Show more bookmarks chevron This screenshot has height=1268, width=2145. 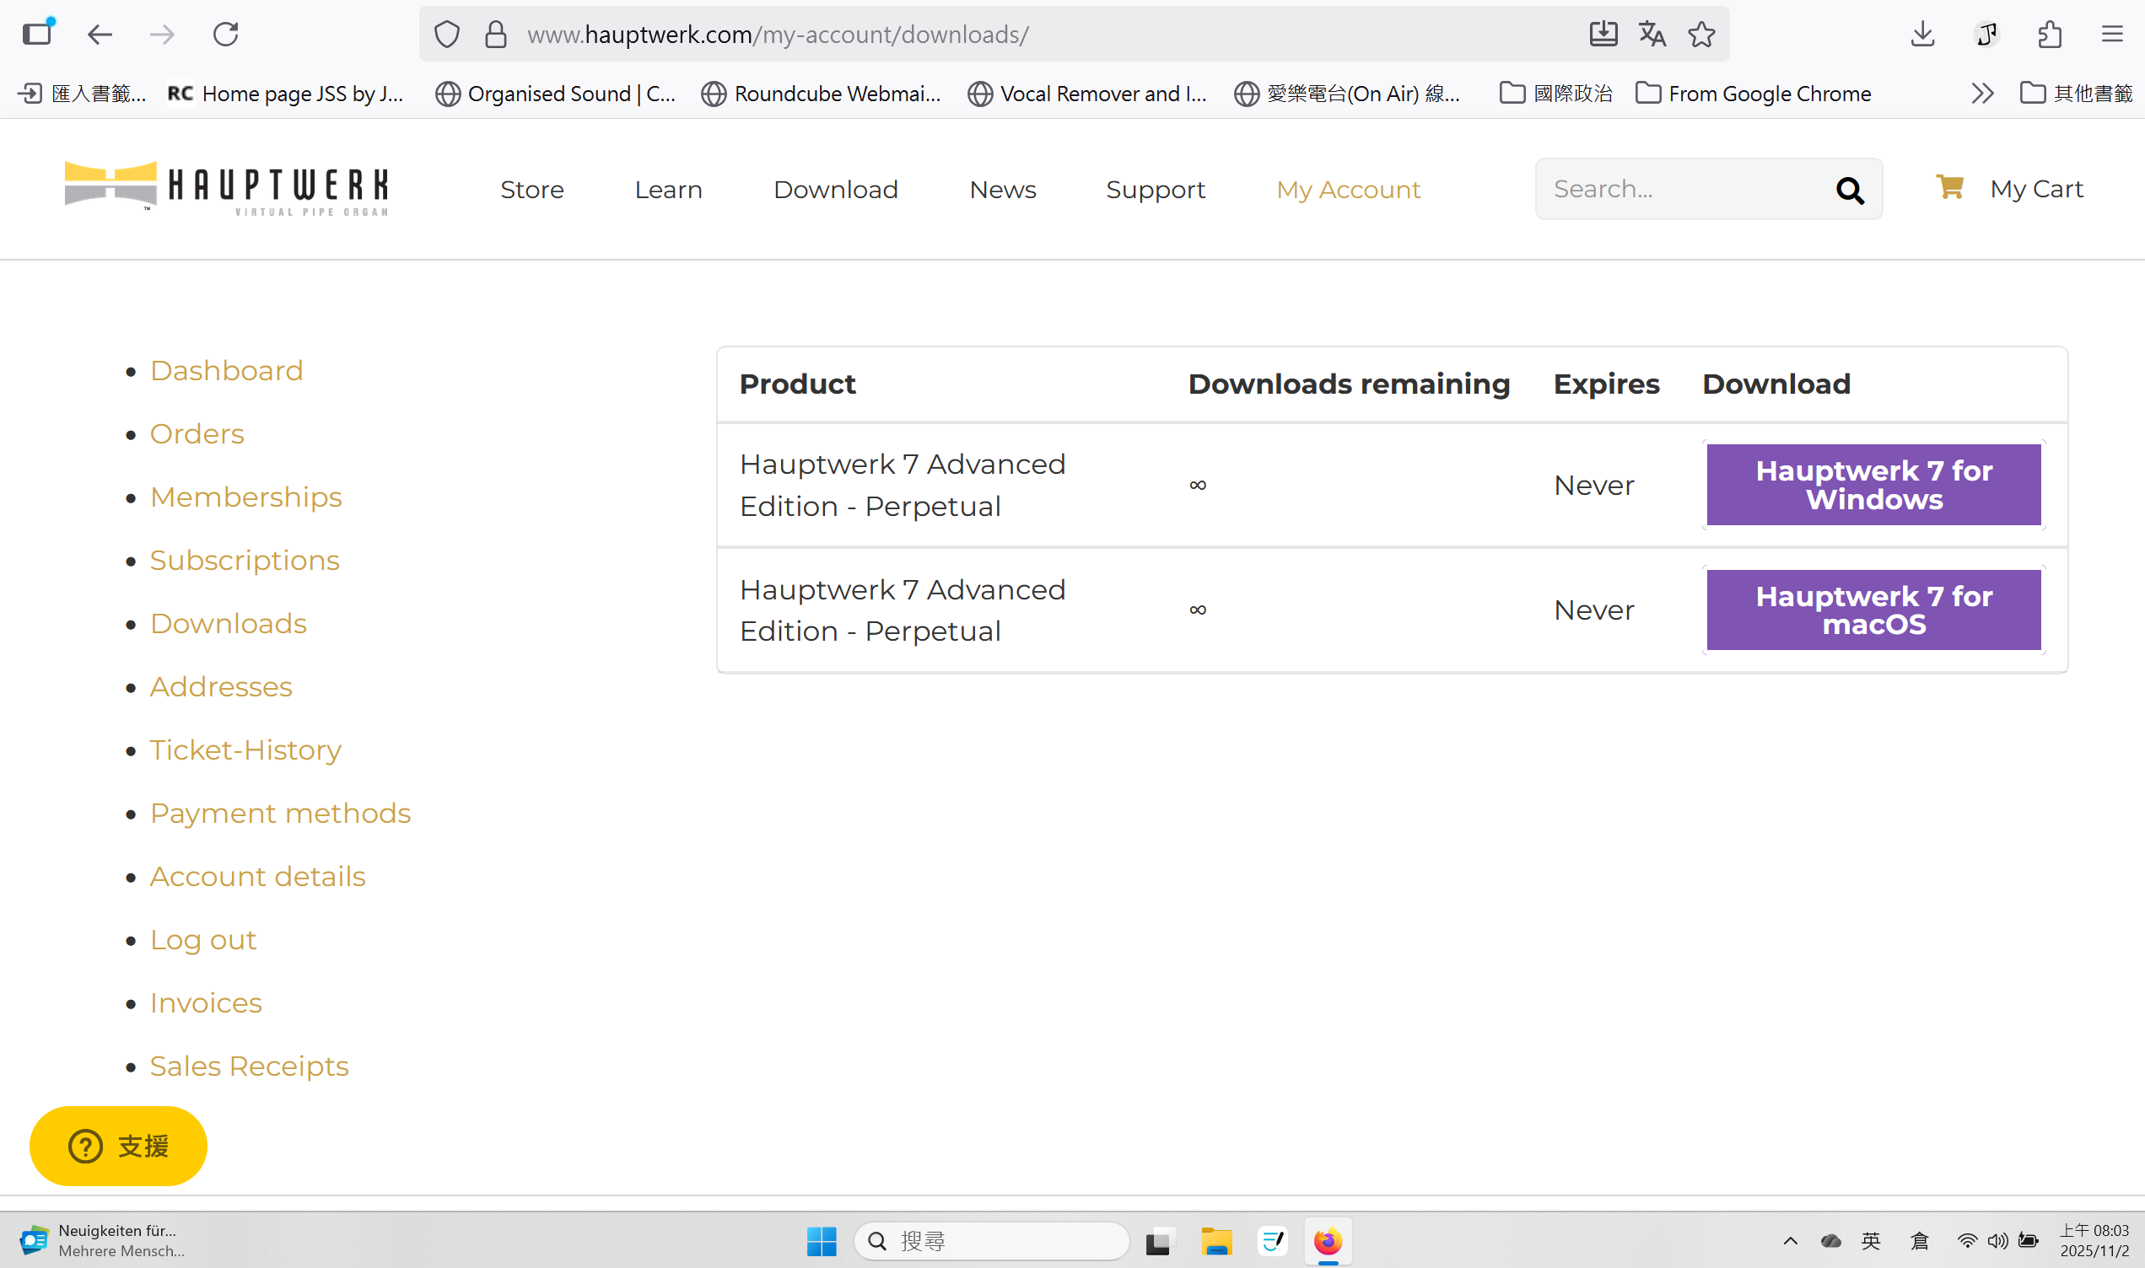(x=1983, y=93)
